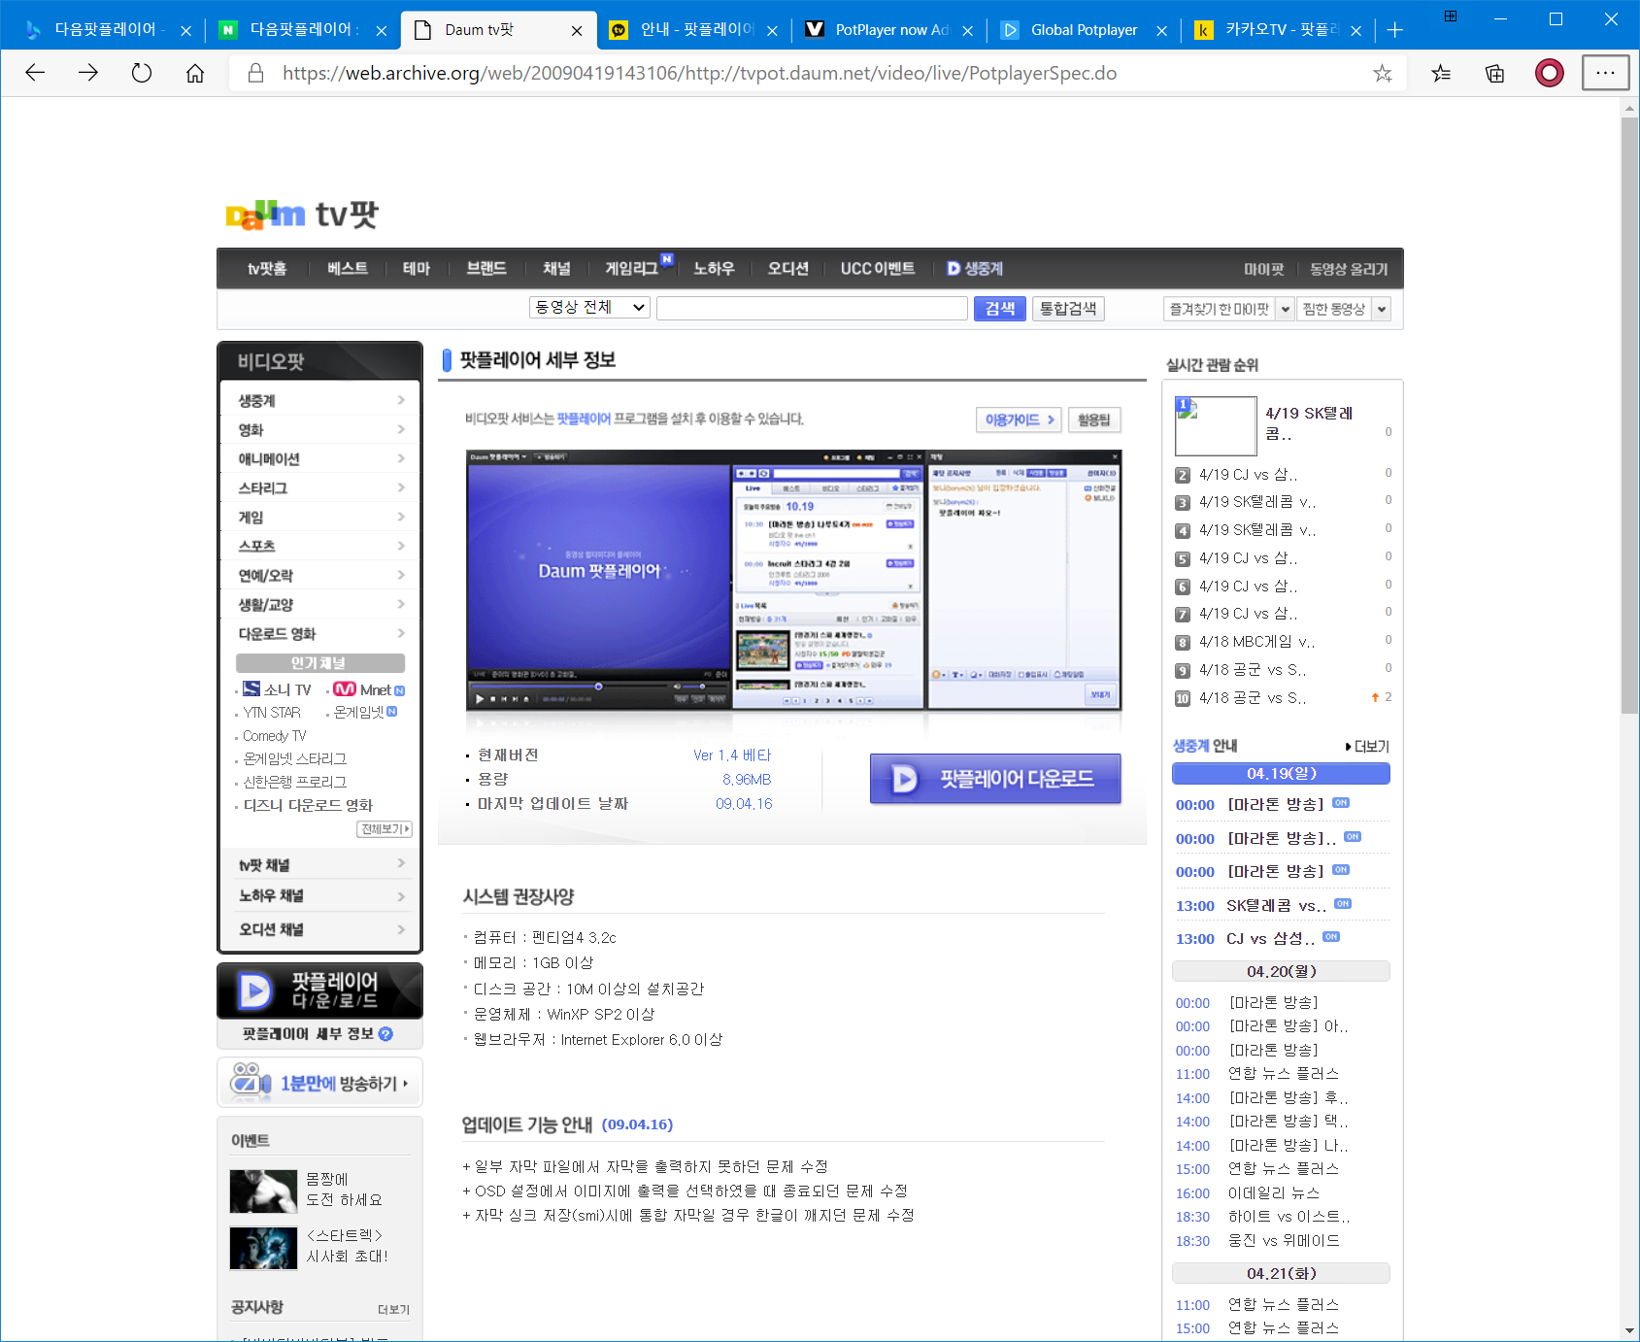Open the collections panel
The width and height of the screenshot is (1640, 1342).
[x=1495, y=73]
